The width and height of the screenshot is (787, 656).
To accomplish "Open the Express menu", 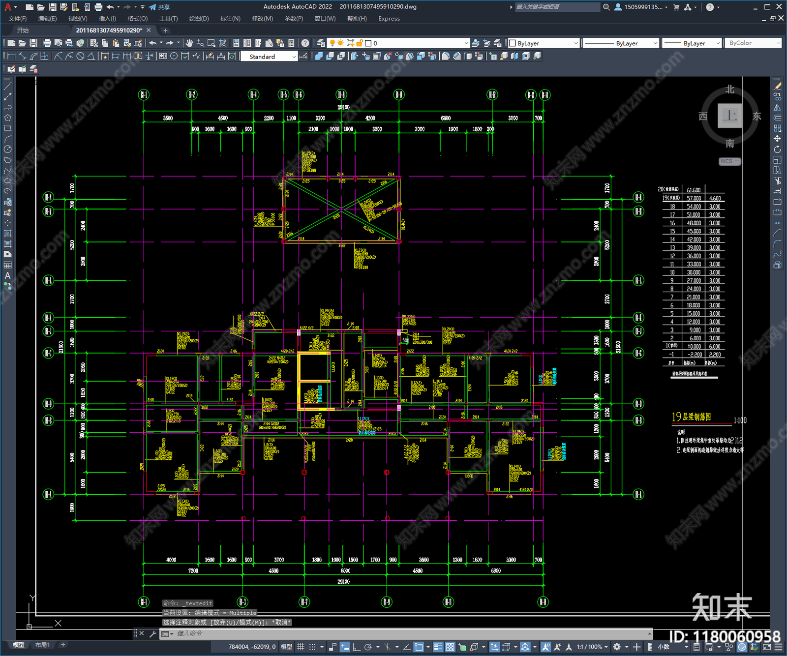I will [389, 19].
